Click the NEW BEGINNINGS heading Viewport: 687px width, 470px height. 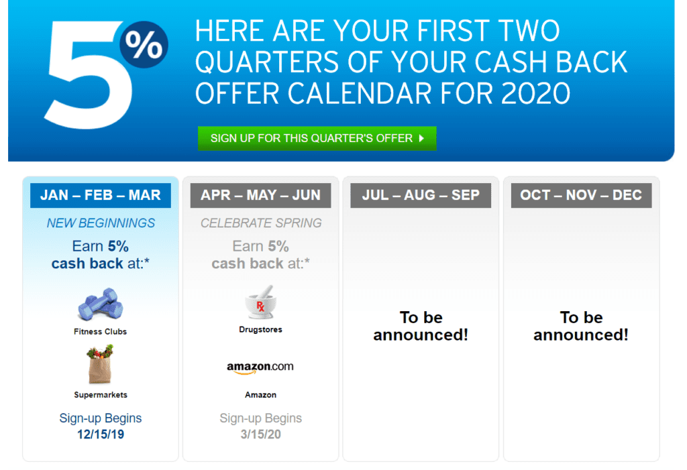pos(101,223)
